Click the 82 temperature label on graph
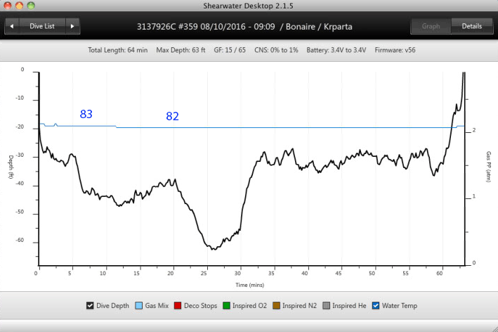Screen dimensions: 498x332 [173, 117]
